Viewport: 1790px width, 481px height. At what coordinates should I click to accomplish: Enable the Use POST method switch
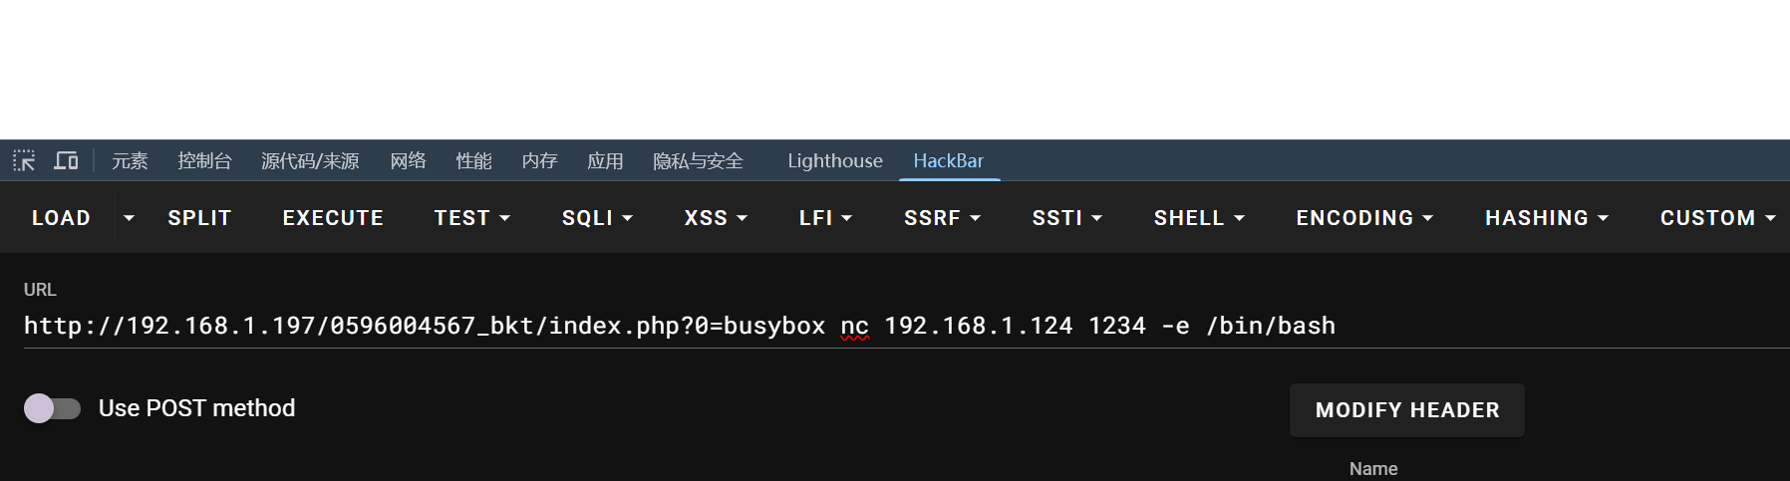pyautogui.click(x=52, y=408)
